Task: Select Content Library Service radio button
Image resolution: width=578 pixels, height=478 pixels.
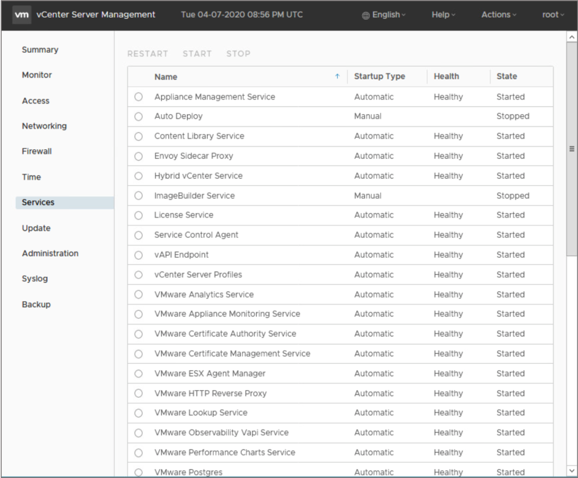Action: 138,136
